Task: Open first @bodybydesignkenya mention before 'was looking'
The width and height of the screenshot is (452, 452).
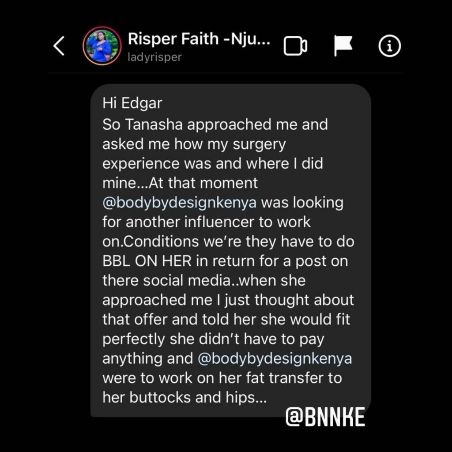Action: [x=179, y=203]
